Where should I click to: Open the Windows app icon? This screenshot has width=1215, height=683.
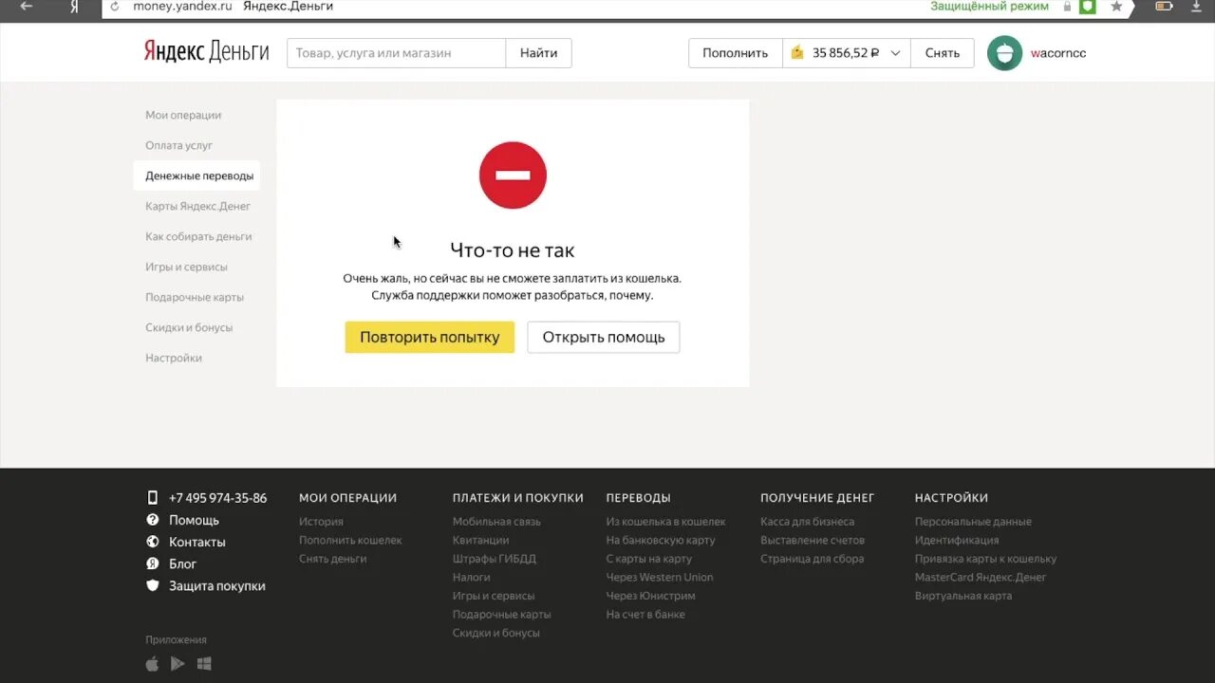coord(204,664)
